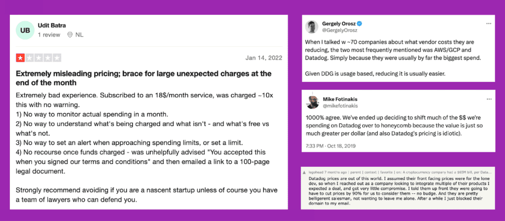
Task: Open the @mikefotinakis handle
Action: [x=341, y=106]
